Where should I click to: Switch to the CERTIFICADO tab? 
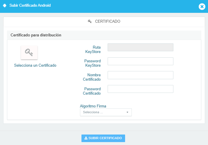coord(104,21)
